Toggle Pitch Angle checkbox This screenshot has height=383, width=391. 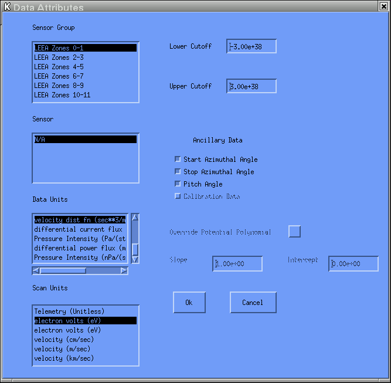click(178, 184)
